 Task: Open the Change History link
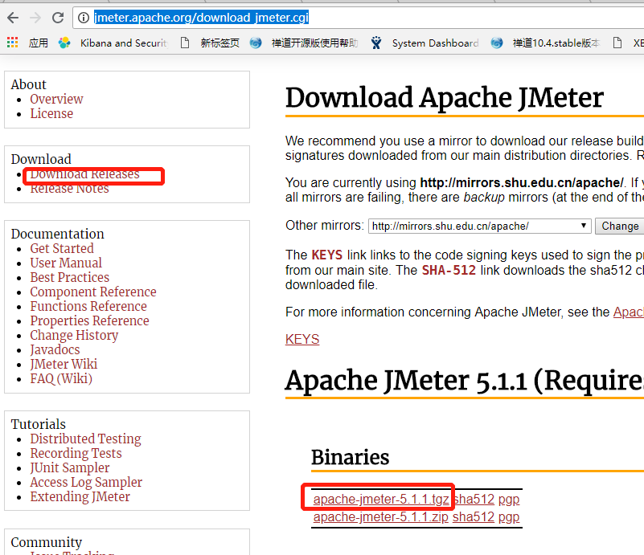(x=74, y=336)
